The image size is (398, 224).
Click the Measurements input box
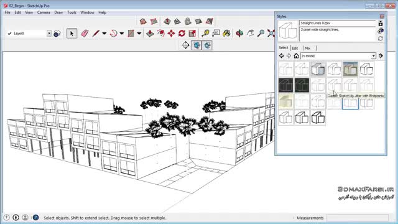point(358,218)
